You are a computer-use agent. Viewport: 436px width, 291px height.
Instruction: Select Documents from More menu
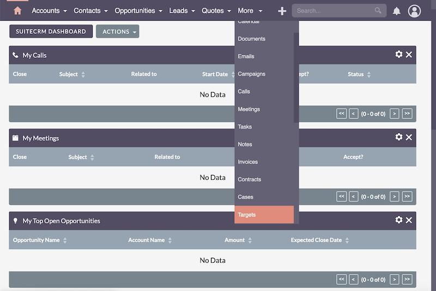coord(264,39)
